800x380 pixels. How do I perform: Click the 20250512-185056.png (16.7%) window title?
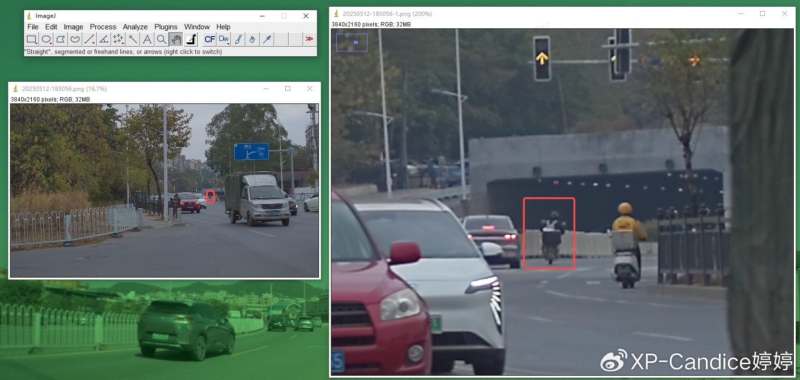click(64, 89)
